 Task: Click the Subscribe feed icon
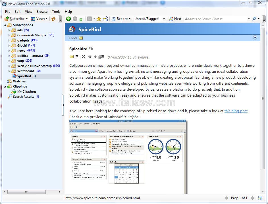(x=7, y=19)
